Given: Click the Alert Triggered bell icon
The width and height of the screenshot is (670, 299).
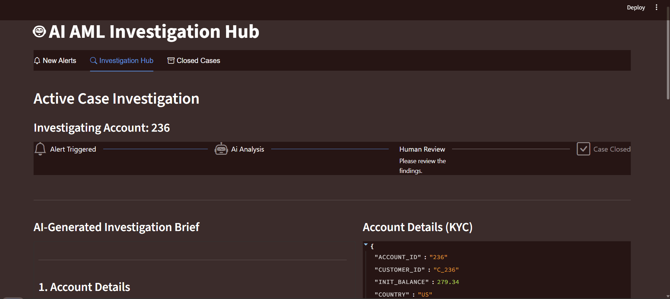Looking at the screenshot, I should point(40,149).
